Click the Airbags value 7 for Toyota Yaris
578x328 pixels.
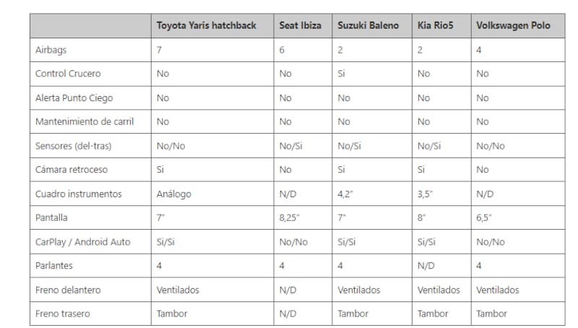click(160, 50)
